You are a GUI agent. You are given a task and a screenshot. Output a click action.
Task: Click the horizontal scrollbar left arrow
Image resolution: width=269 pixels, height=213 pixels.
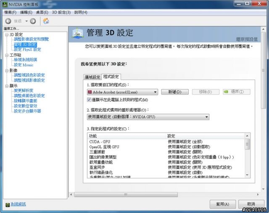coord(71,195)
